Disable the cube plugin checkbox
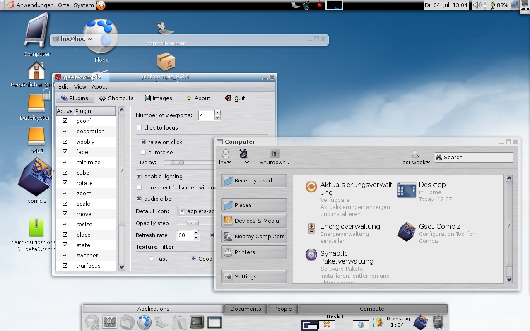Screen dimensions: 530x331 [65, 173]
